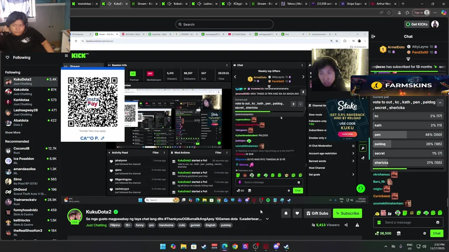This screenshot has width=449, height=252.
Task: Click the ArmelDoto top gifter name
Action: pos(396,47)
